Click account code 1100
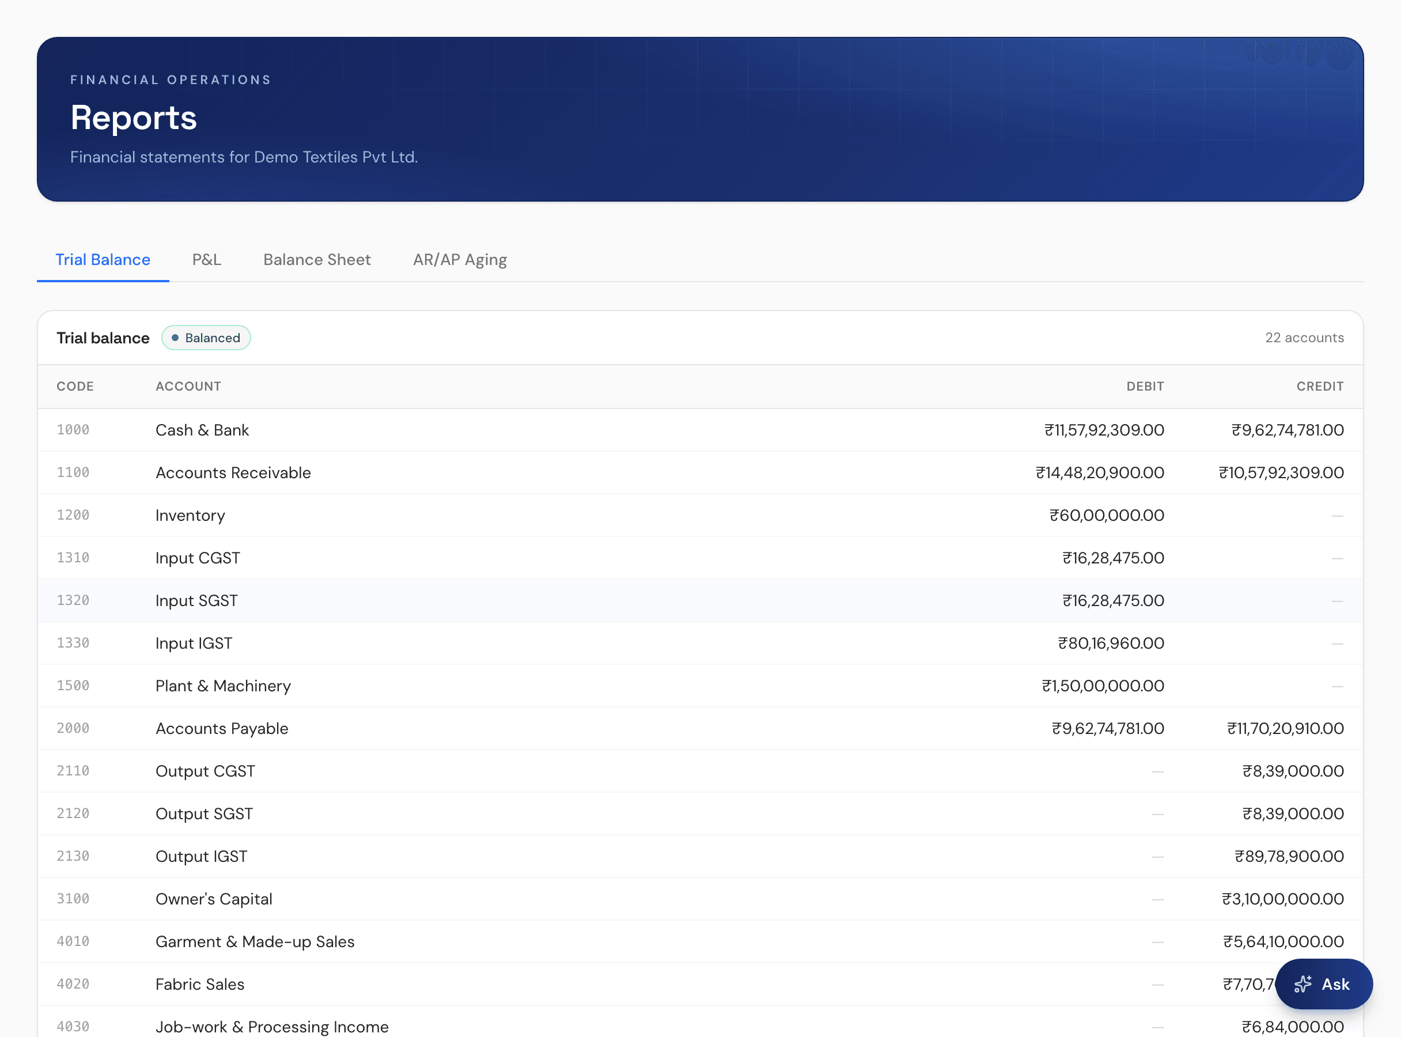 tap(73, 472)
